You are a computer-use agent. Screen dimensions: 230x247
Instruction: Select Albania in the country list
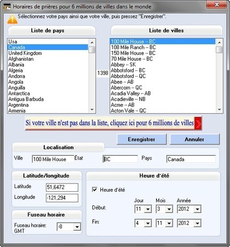(x=48, y=65)
